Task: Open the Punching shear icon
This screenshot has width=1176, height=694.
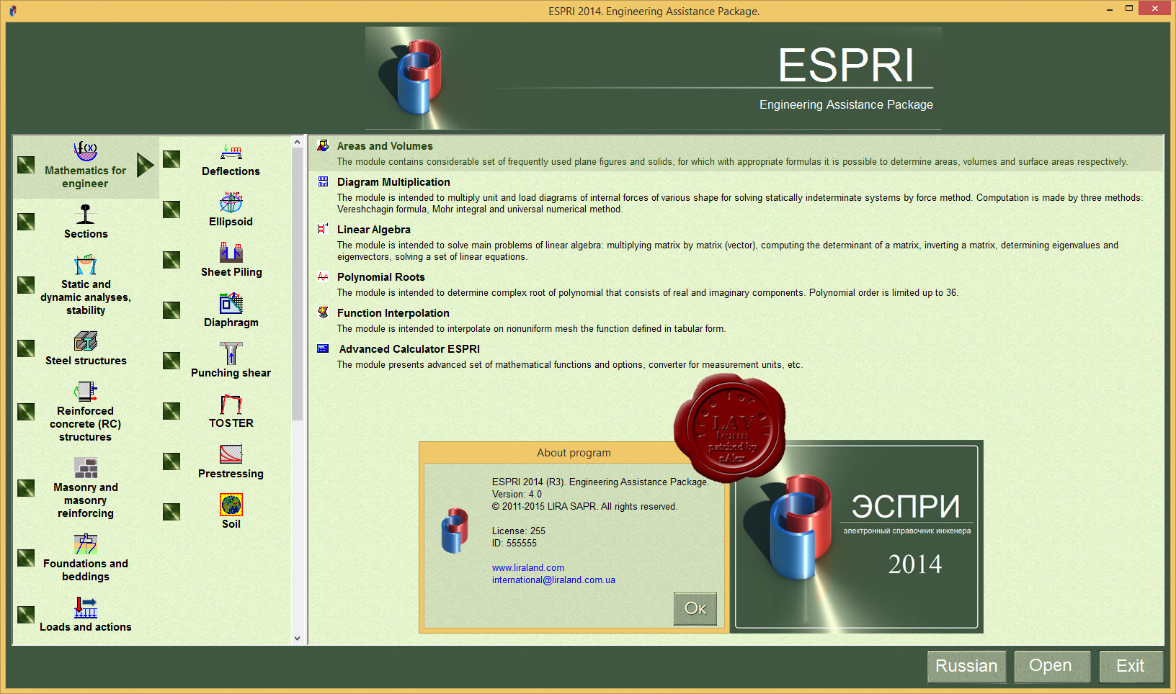Action: (231, 353)
